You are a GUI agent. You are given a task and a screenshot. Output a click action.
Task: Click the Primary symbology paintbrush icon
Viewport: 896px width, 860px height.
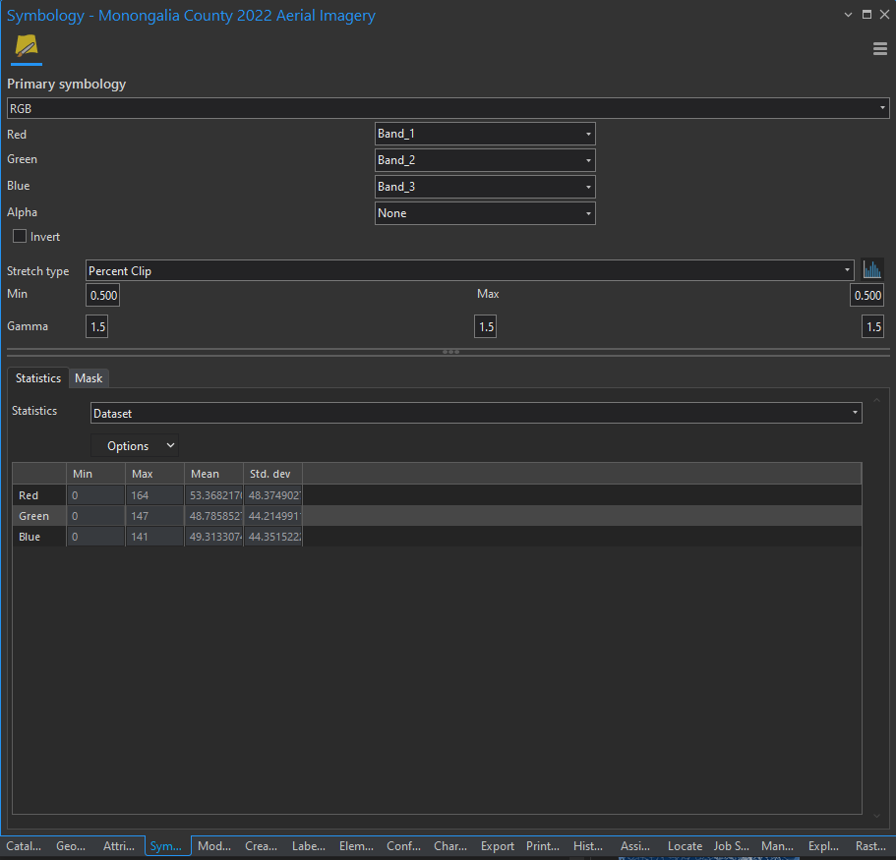coord(27,47)
